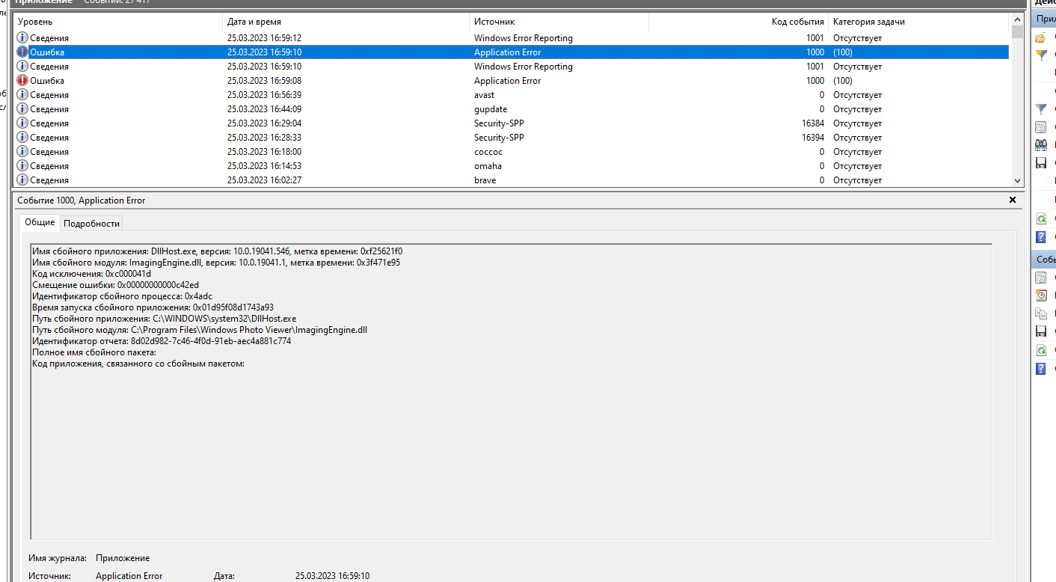Click the fault offset 0x00000000000c42ed line

pyautogui.click(x=116, y=285)
